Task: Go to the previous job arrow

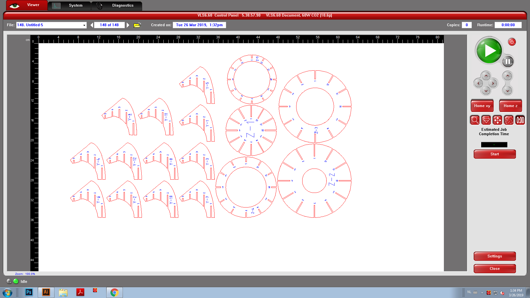Action: coord(92,25)
